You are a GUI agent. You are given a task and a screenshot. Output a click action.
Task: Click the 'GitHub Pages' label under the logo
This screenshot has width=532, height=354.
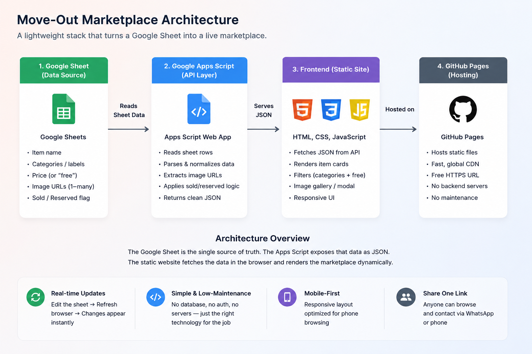pyautogui.click(x=462, y=137)
